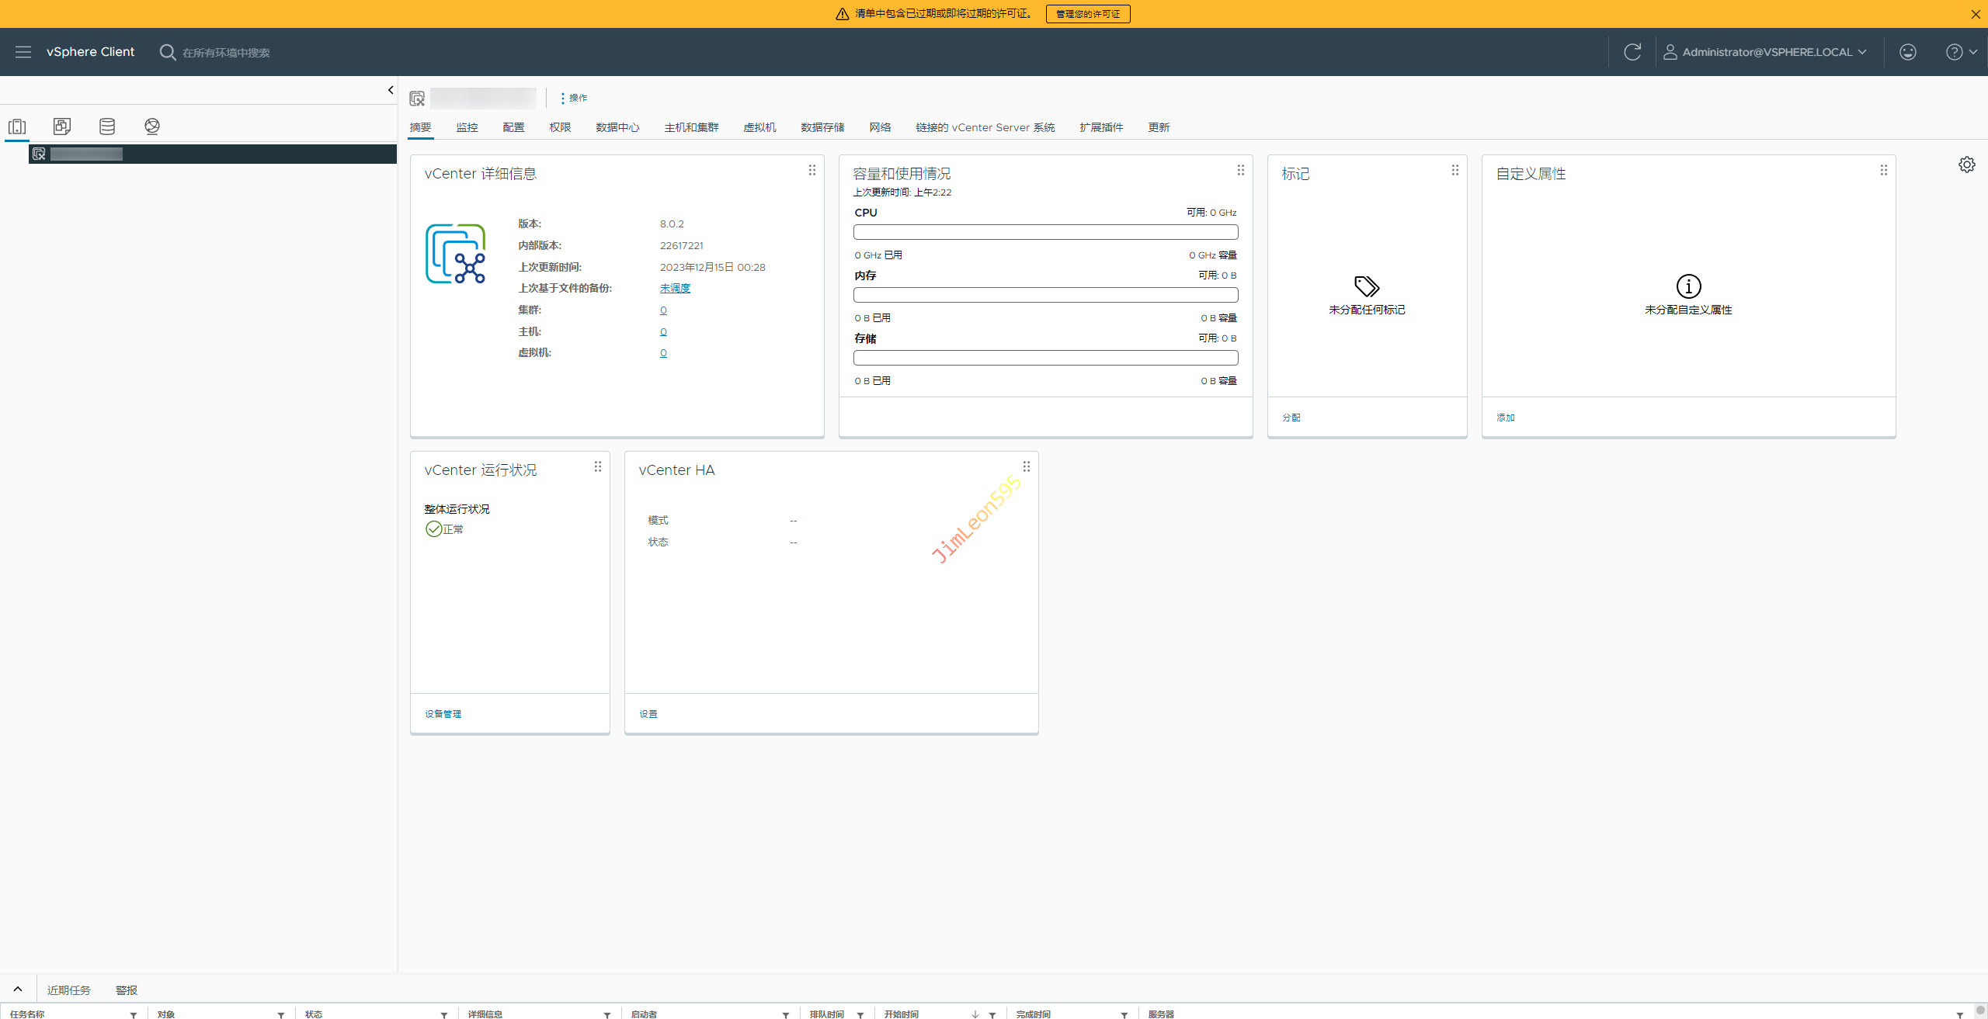Open the hamburger navigation menu
The height and width of the screenshot is (1019, 1988).
click(23, 52)
